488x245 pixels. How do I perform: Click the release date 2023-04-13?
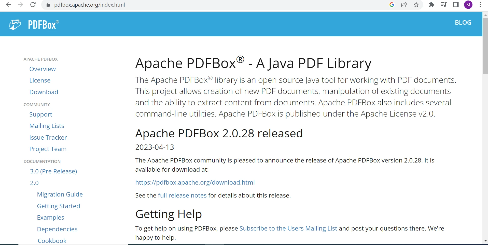coord(155,147)
